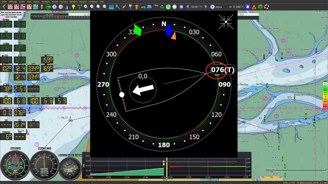Select chart layer M icon
328x184 pixels.
point(23,7)
